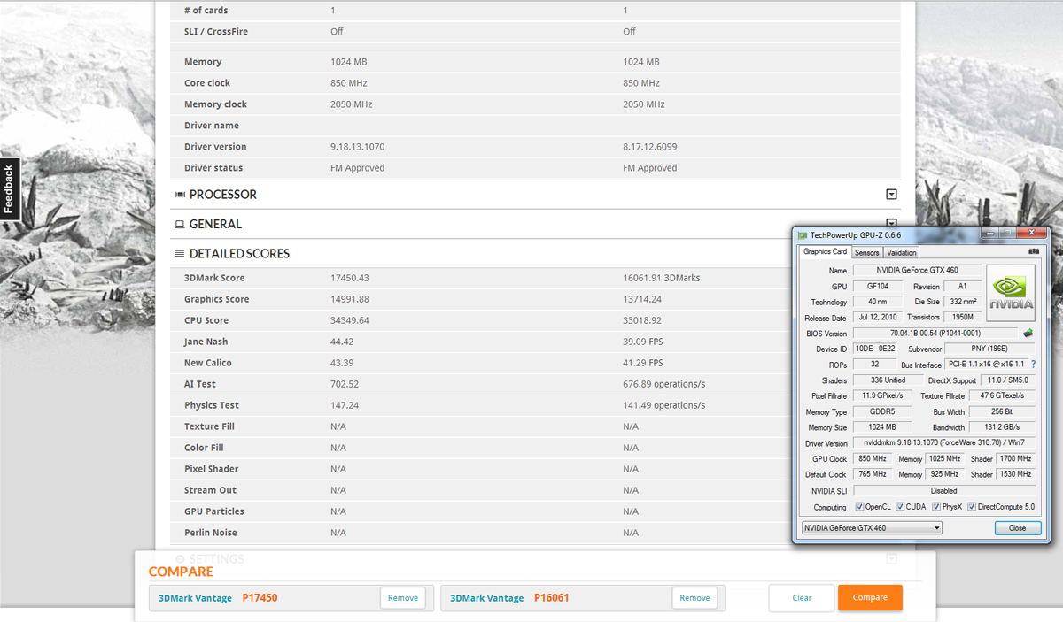Open the 3DMark Vantage P17450 result link
Image resolution: width=1063 pixels, height=622 pixels.
[x=218, y=598]
